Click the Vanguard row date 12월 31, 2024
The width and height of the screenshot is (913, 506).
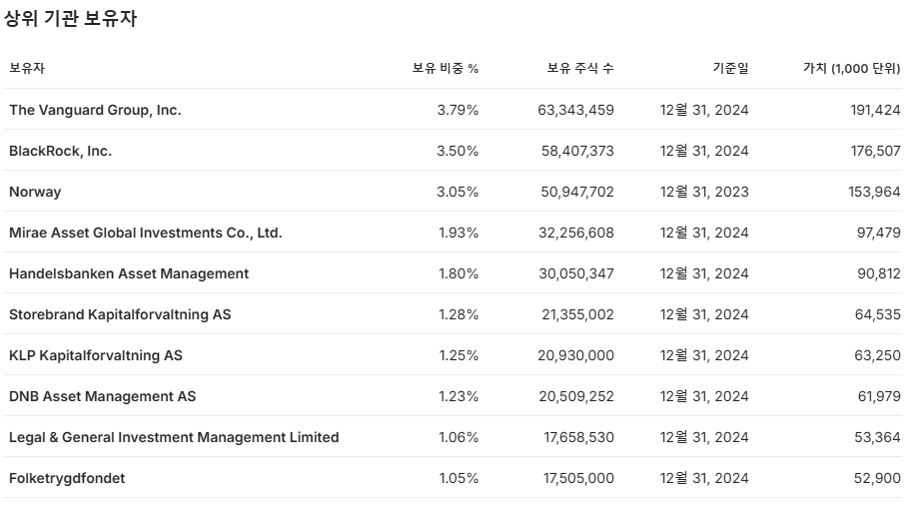point(704,110)
